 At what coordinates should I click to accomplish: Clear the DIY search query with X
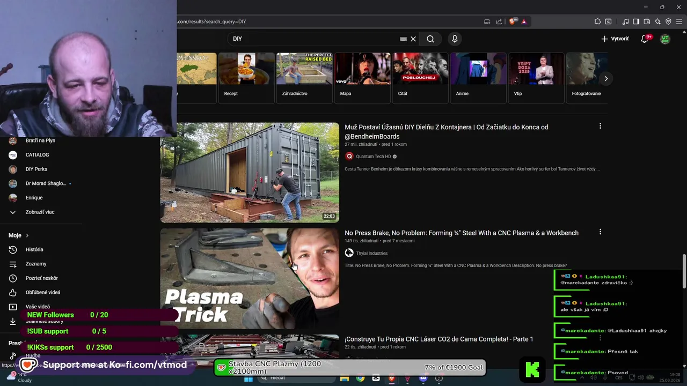(x=413, y=39)
